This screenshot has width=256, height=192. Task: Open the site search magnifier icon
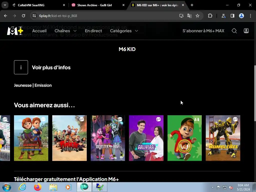point(234,31)
